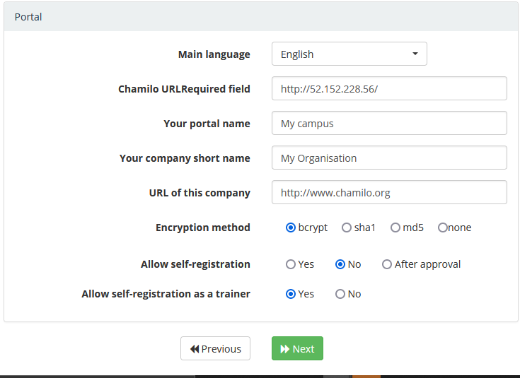
Task: Select No for Allow self-registration
Action: pyautogui.click(x=340, y=264)
